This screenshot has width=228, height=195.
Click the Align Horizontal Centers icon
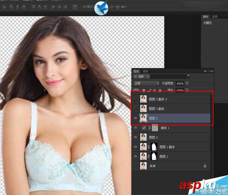(x=18, y=7)
